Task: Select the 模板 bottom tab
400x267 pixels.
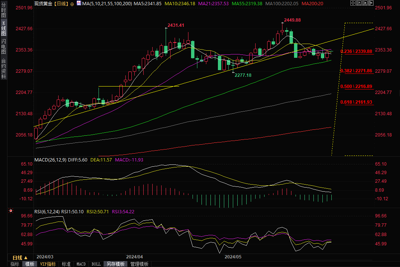Action: [x=30, y=264]
